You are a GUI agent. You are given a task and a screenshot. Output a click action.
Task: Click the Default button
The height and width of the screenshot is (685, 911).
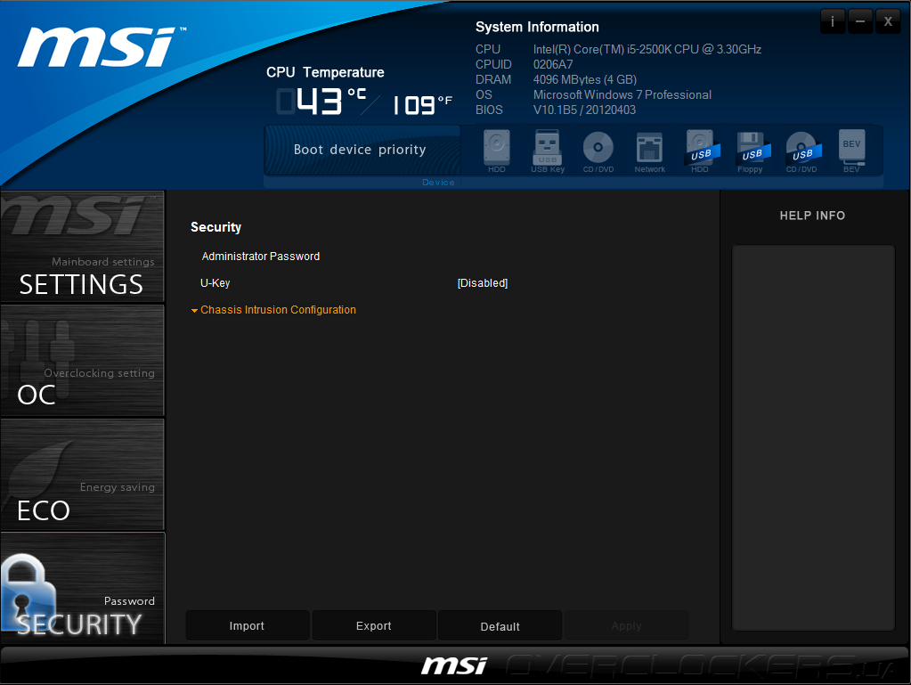(500, 625)
